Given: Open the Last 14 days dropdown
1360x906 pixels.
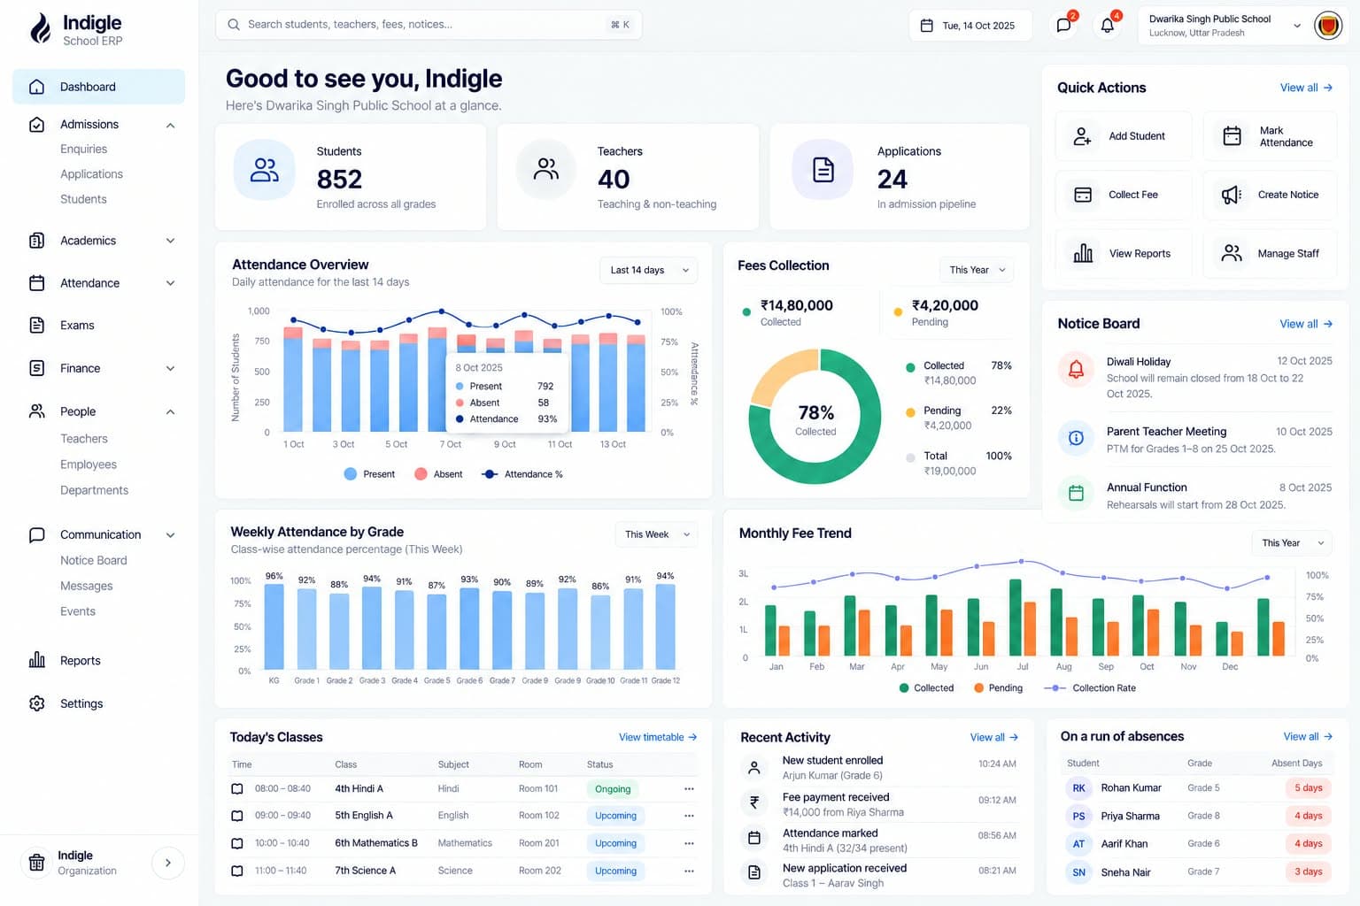Looking at the screenshot, I should [x=649, y=270].
